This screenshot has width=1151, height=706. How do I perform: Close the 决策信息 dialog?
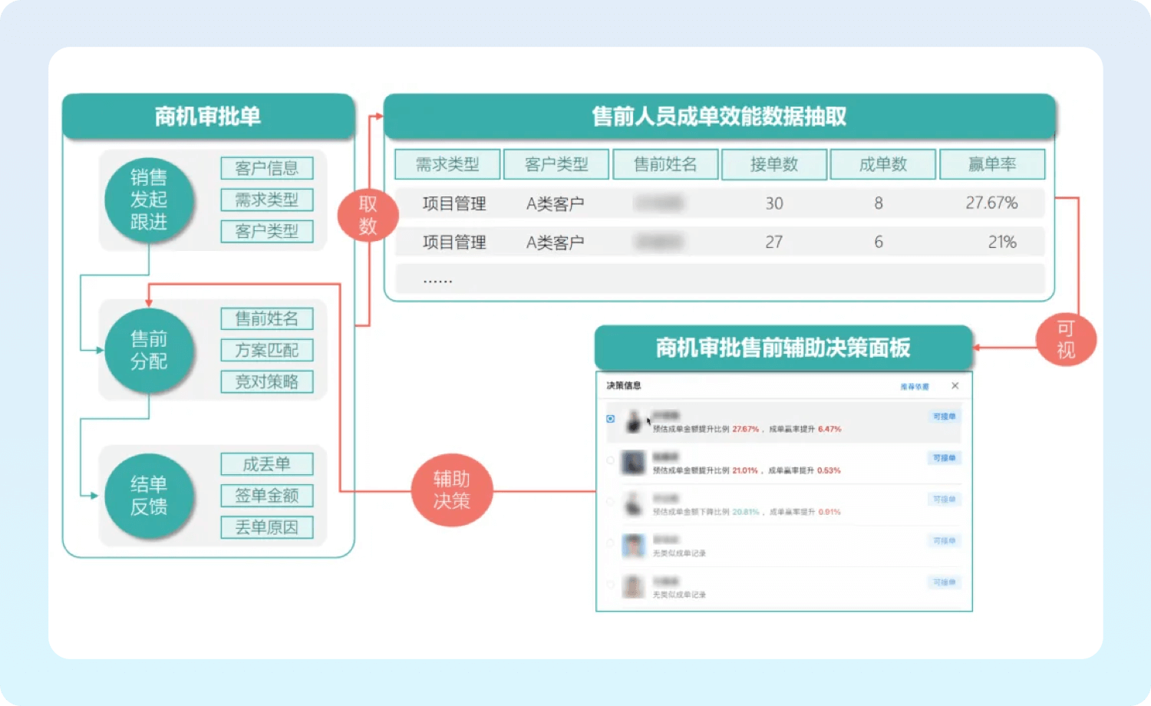pyautogui.click(x=955, y=386)
